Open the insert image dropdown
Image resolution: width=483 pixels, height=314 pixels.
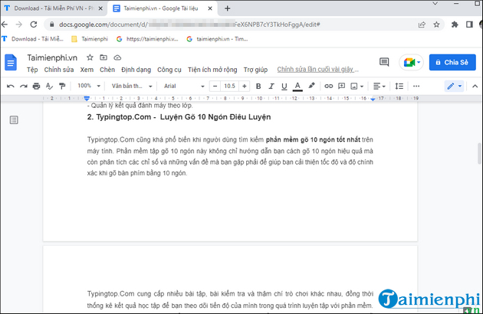357,87
